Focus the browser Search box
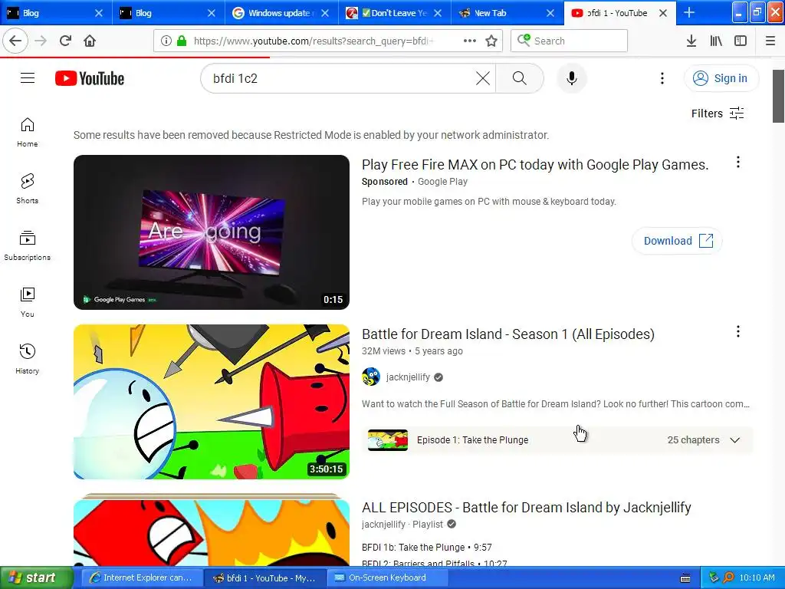785x589 pixels. pos(569,41)
